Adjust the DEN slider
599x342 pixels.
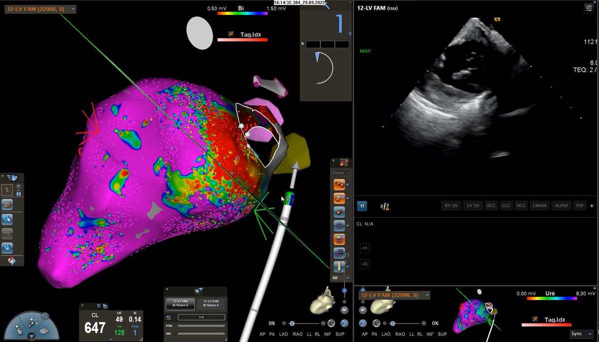[x=201, y=334]
